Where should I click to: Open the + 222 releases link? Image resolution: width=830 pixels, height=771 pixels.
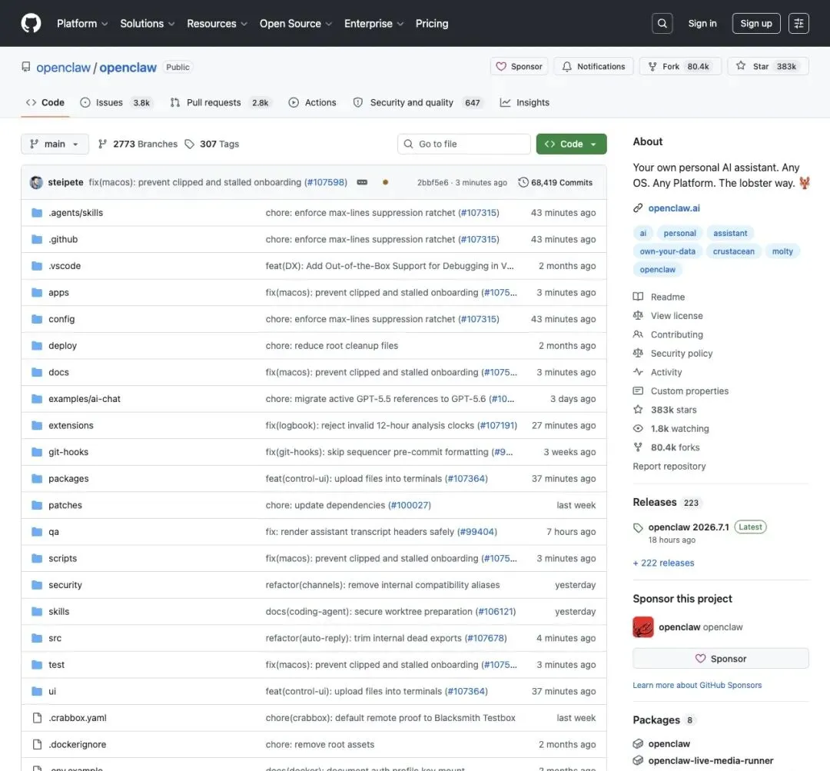[x=663, y=563]
